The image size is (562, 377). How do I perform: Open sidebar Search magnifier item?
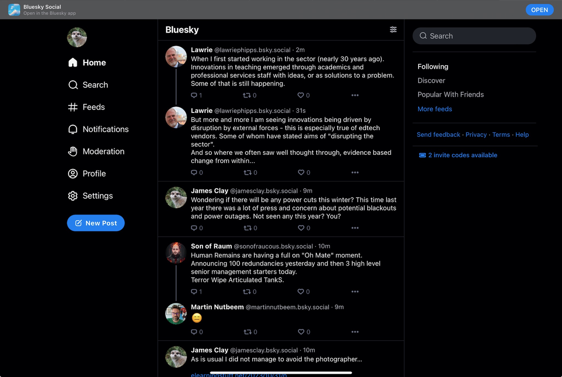click(73, 85)
